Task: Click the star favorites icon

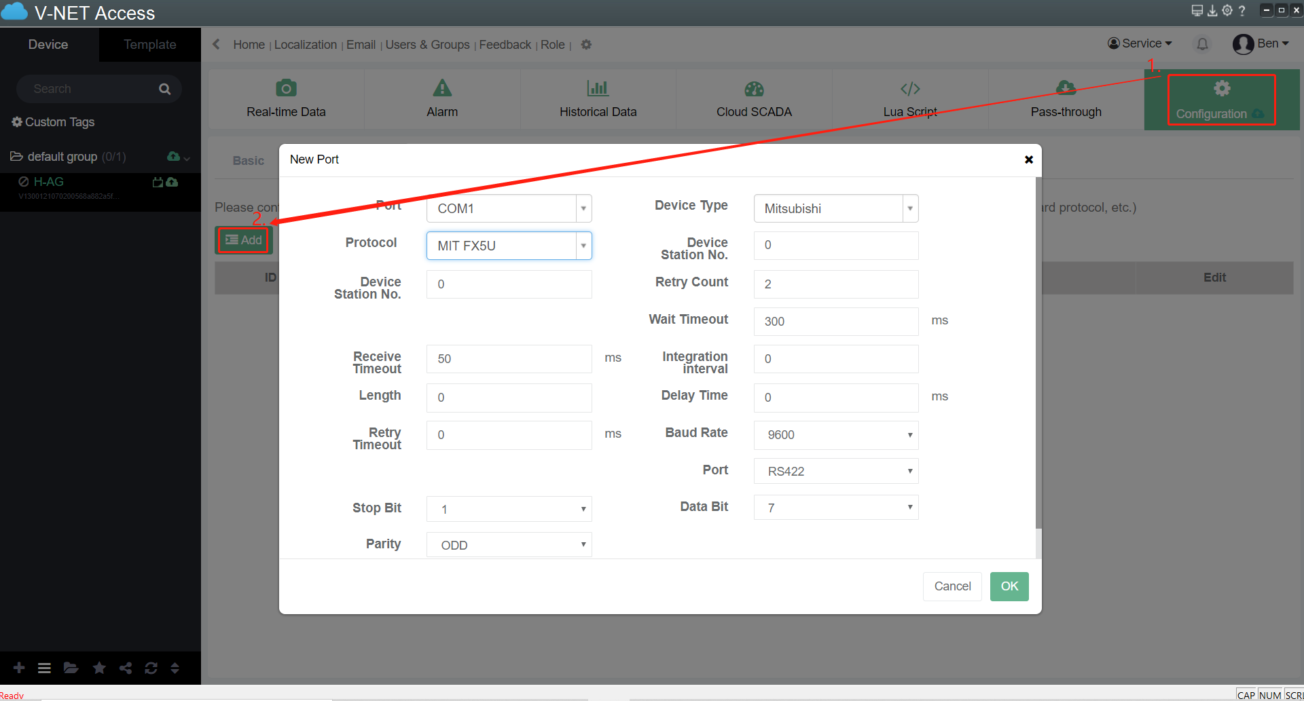Action: [x=99, y=668]
